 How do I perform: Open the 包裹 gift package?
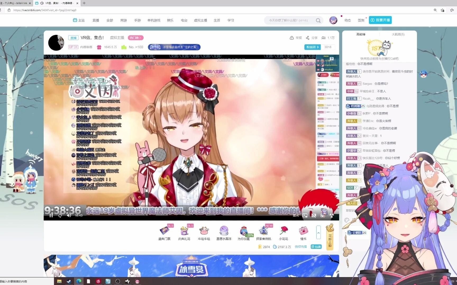316,246
